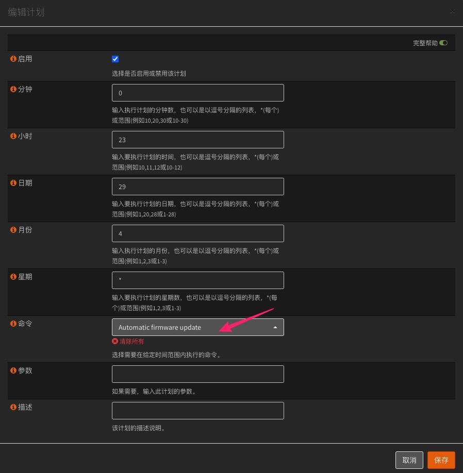Select the 星期 field containing asterisk
Screen dimensions: 463x473
pos(197,280)
